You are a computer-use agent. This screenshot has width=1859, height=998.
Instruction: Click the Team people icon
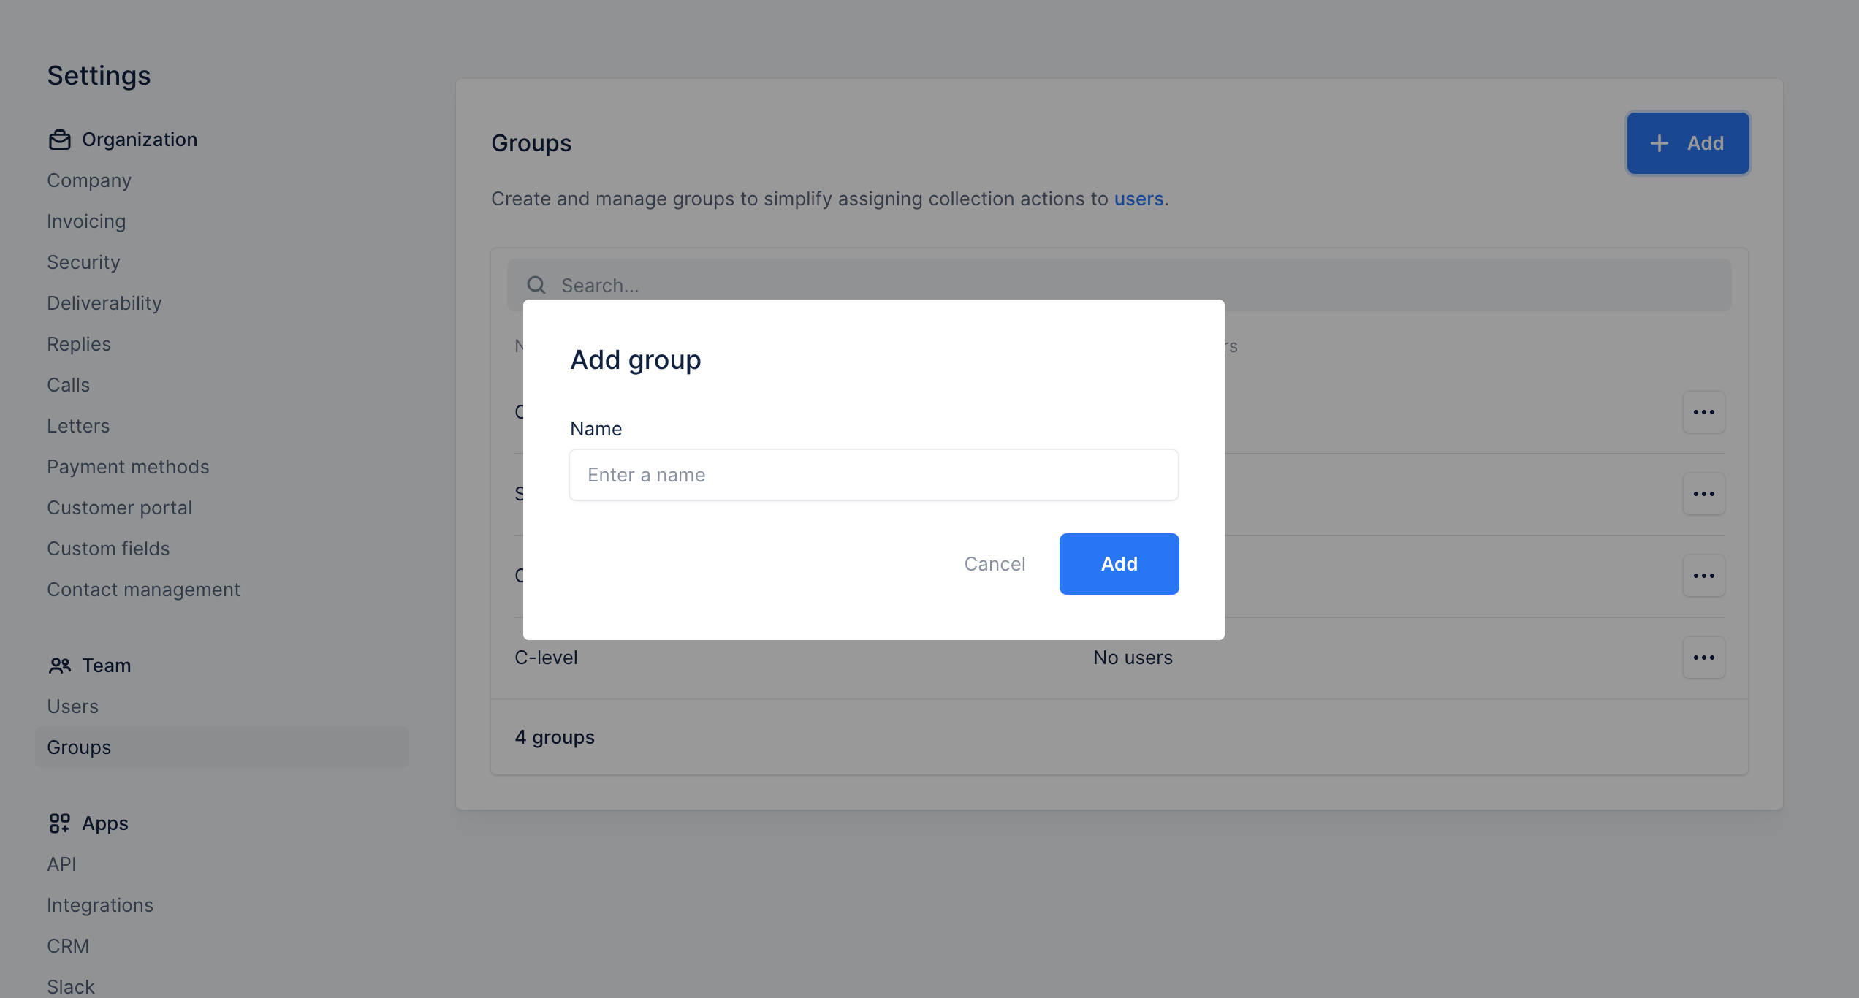(x=60, y=666)
